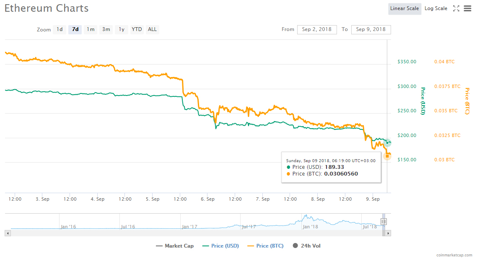Click the range navigator handle on the timeline
The width and height of the screenshot is (482, 261).
pyautogui.click(x=384, y=221)
